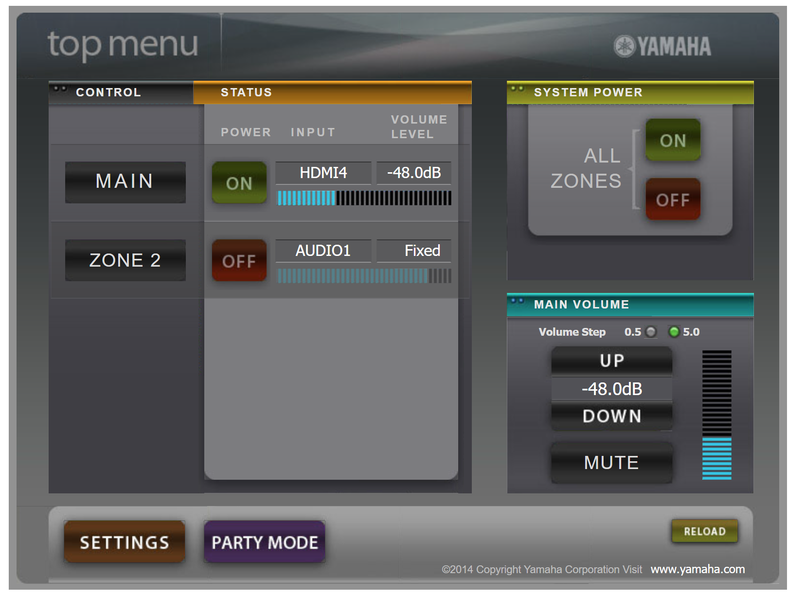This screenshot has height=597, width=805.
Task: Switch to the STATUS tab
Action: point(246,92)
